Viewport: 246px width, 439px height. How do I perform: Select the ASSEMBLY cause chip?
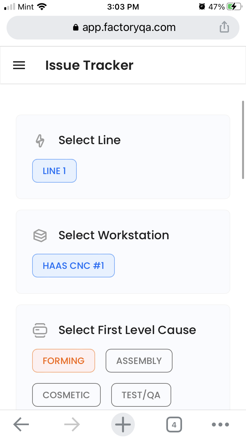coord(139,361)
